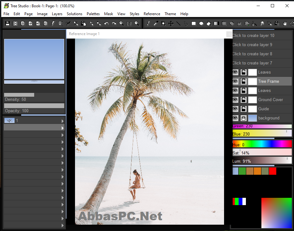Pick the green palette swatch
Viewport: 294px width, 231px height.
click(242, 171)
